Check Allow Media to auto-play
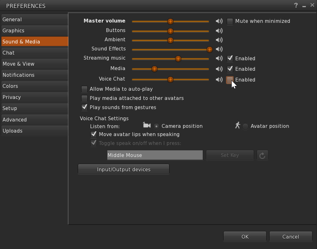 [84, 89]
